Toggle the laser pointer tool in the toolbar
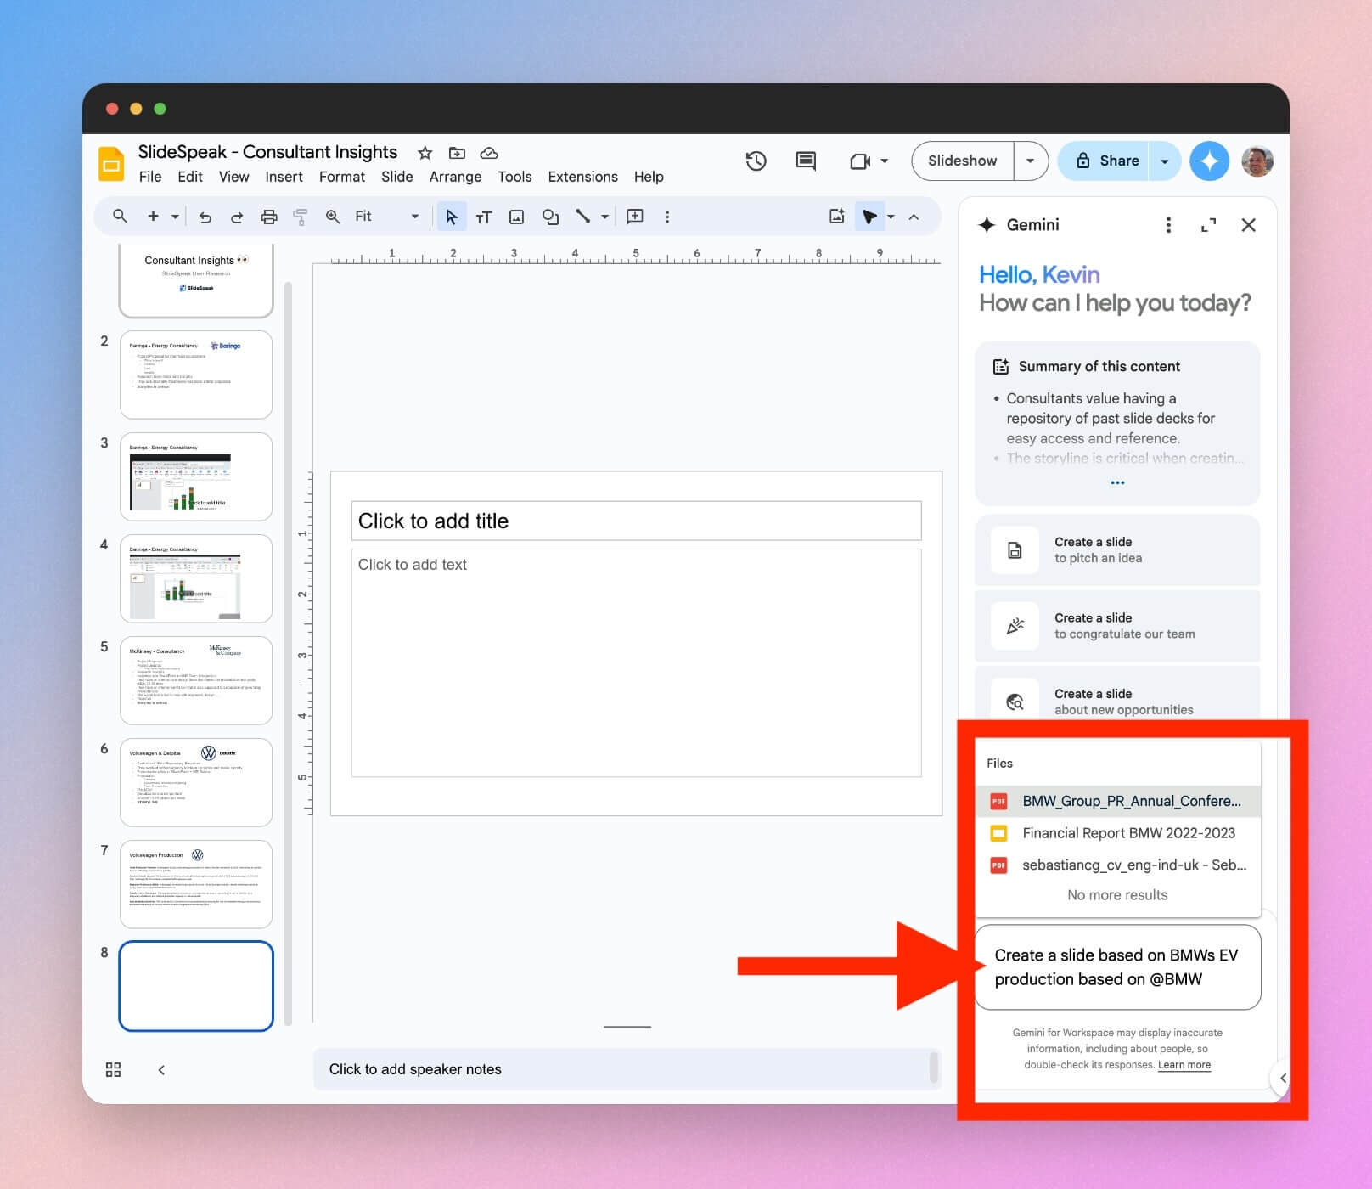Screen dimensions: 1372x1189 tap(869, 217)
